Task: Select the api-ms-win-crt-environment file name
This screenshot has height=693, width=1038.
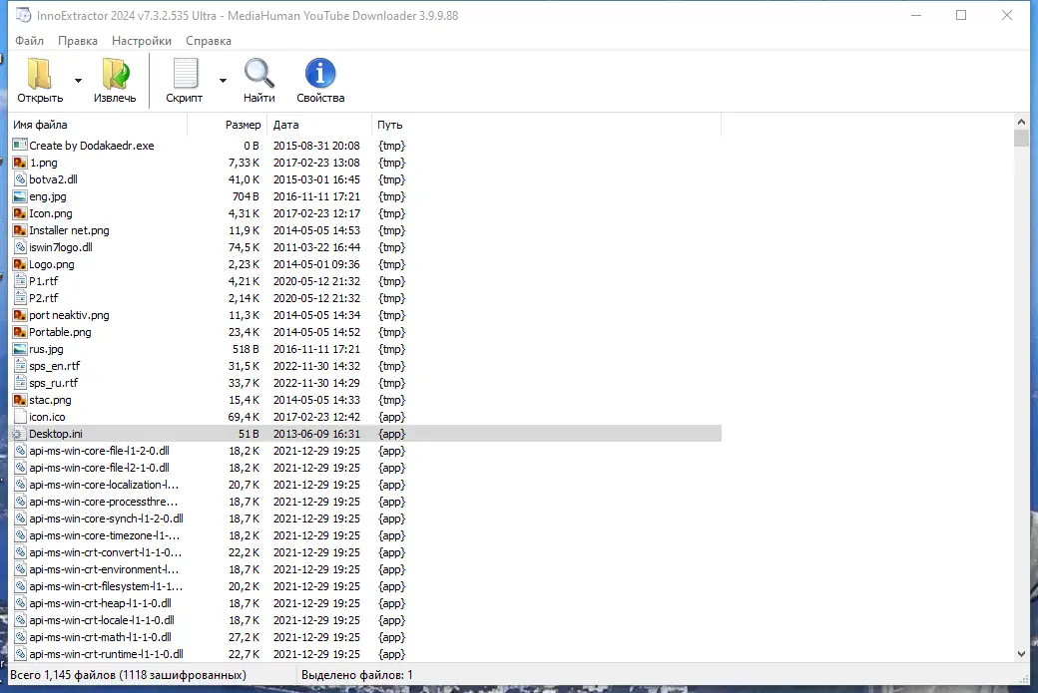Action: pos(104,569)
